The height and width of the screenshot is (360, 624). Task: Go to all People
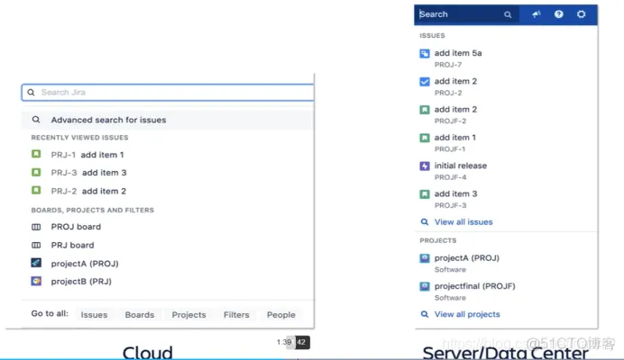click(281, 315)
